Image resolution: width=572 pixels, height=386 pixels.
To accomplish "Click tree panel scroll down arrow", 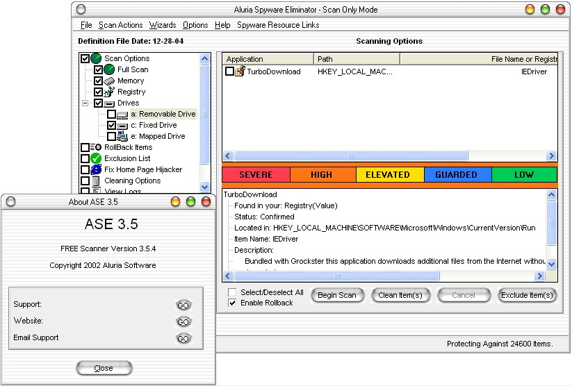I will click(x=204, y=187).
